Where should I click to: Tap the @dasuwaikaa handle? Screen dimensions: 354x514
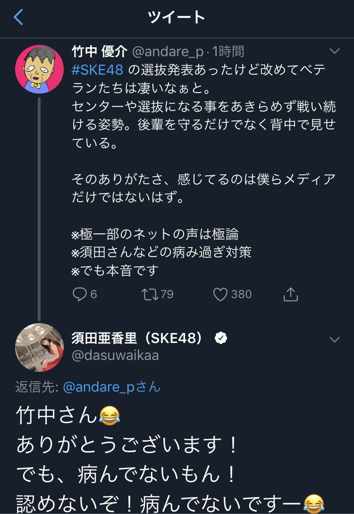[115, 356]
